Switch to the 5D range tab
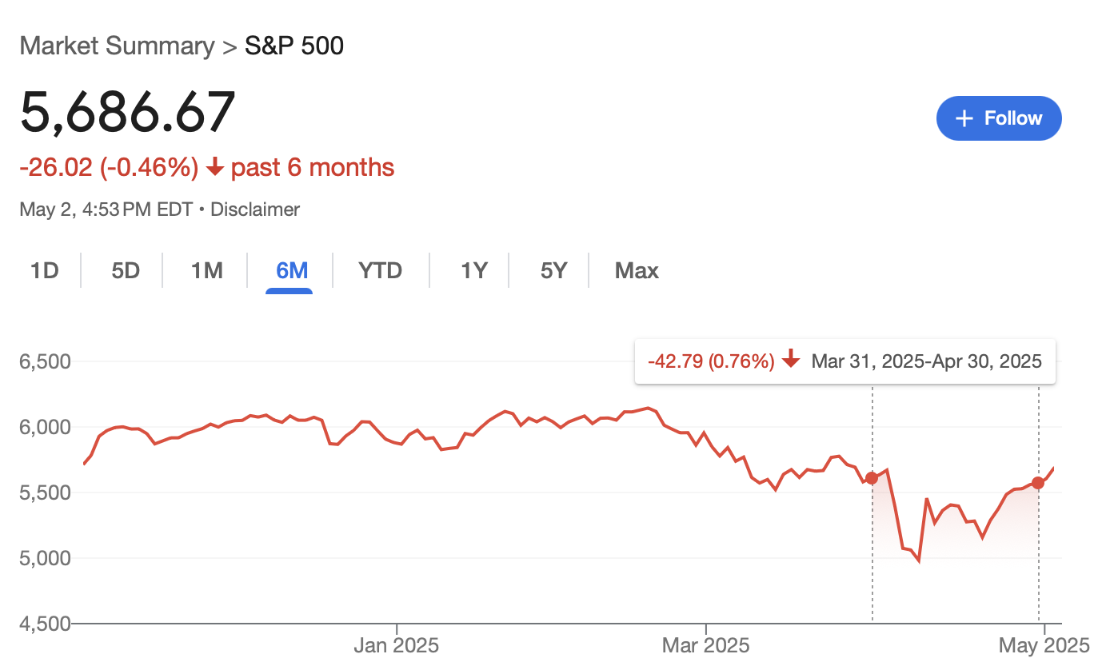Image resolution: width=1110 pixels, height=670 pixels. pyautogui.click(x=126, y=270)
